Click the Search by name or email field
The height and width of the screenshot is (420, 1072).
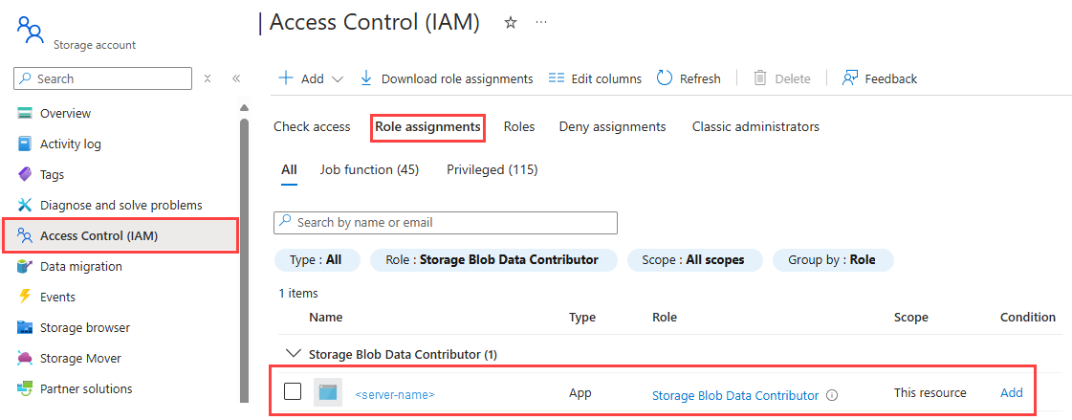pos(446,223)
